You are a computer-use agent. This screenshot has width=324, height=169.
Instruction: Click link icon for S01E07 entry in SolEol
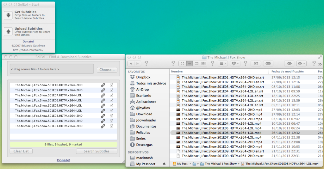coord(103,96)
